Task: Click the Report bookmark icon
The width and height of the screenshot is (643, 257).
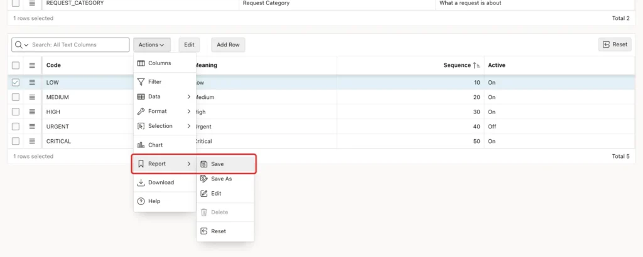Action: [x=141, y=164]
